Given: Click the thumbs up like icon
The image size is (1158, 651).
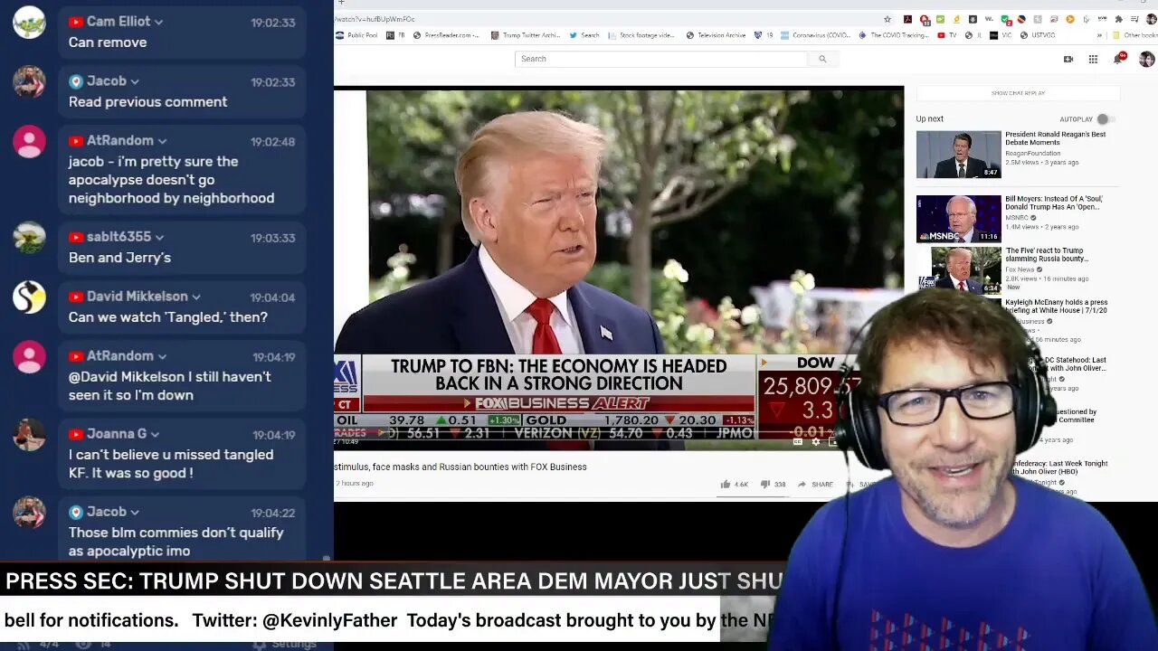Looking at the screenshot, I should pyautogui.click(x=725, y=485).
